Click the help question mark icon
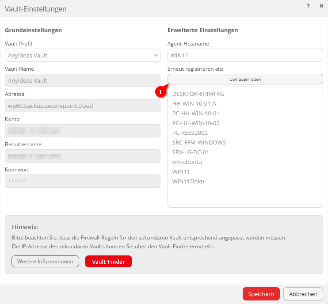328x304 pixels. coord(308,6)
